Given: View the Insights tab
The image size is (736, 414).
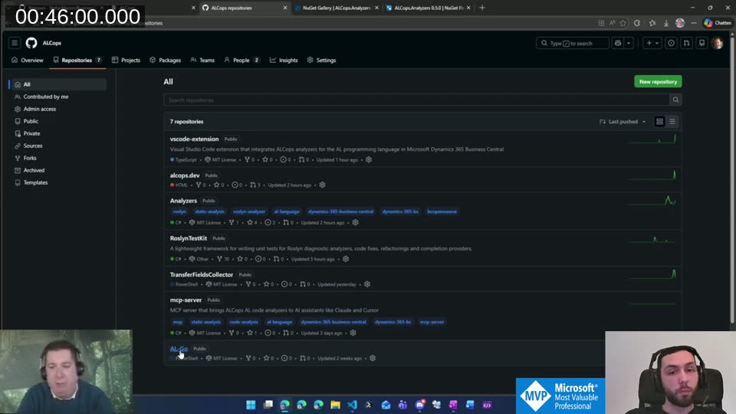Looking at the screenshot, I should coord(284,60).
